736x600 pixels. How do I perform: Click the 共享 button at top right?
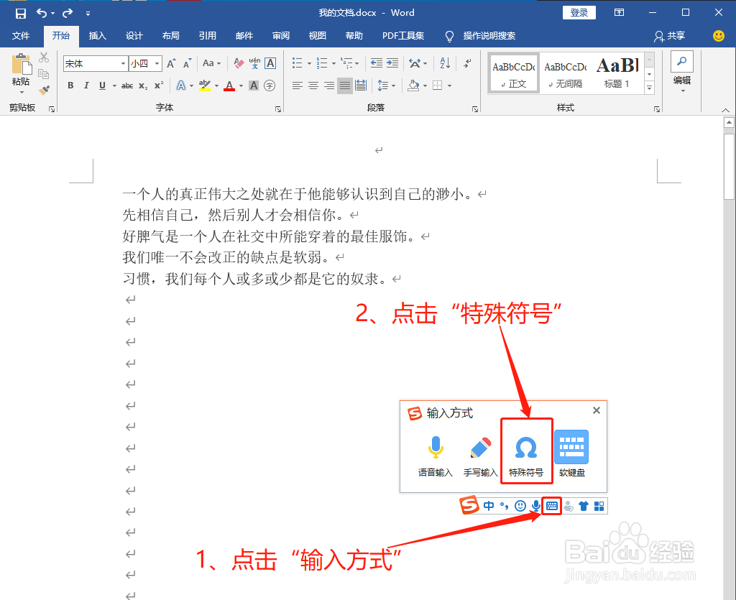pos(669,36)
